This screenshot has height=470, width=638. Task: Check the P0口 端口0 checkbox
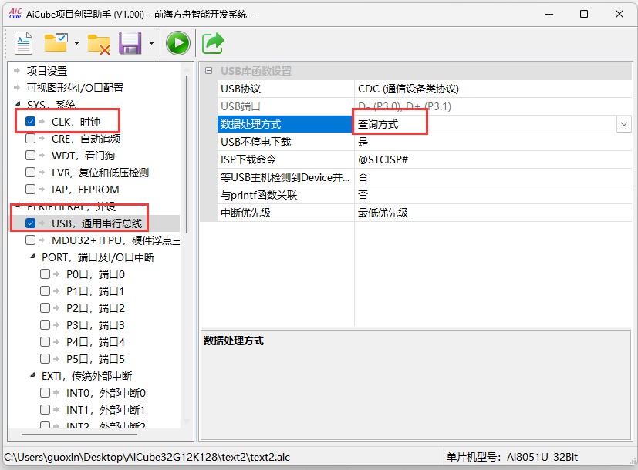[46, 274]
